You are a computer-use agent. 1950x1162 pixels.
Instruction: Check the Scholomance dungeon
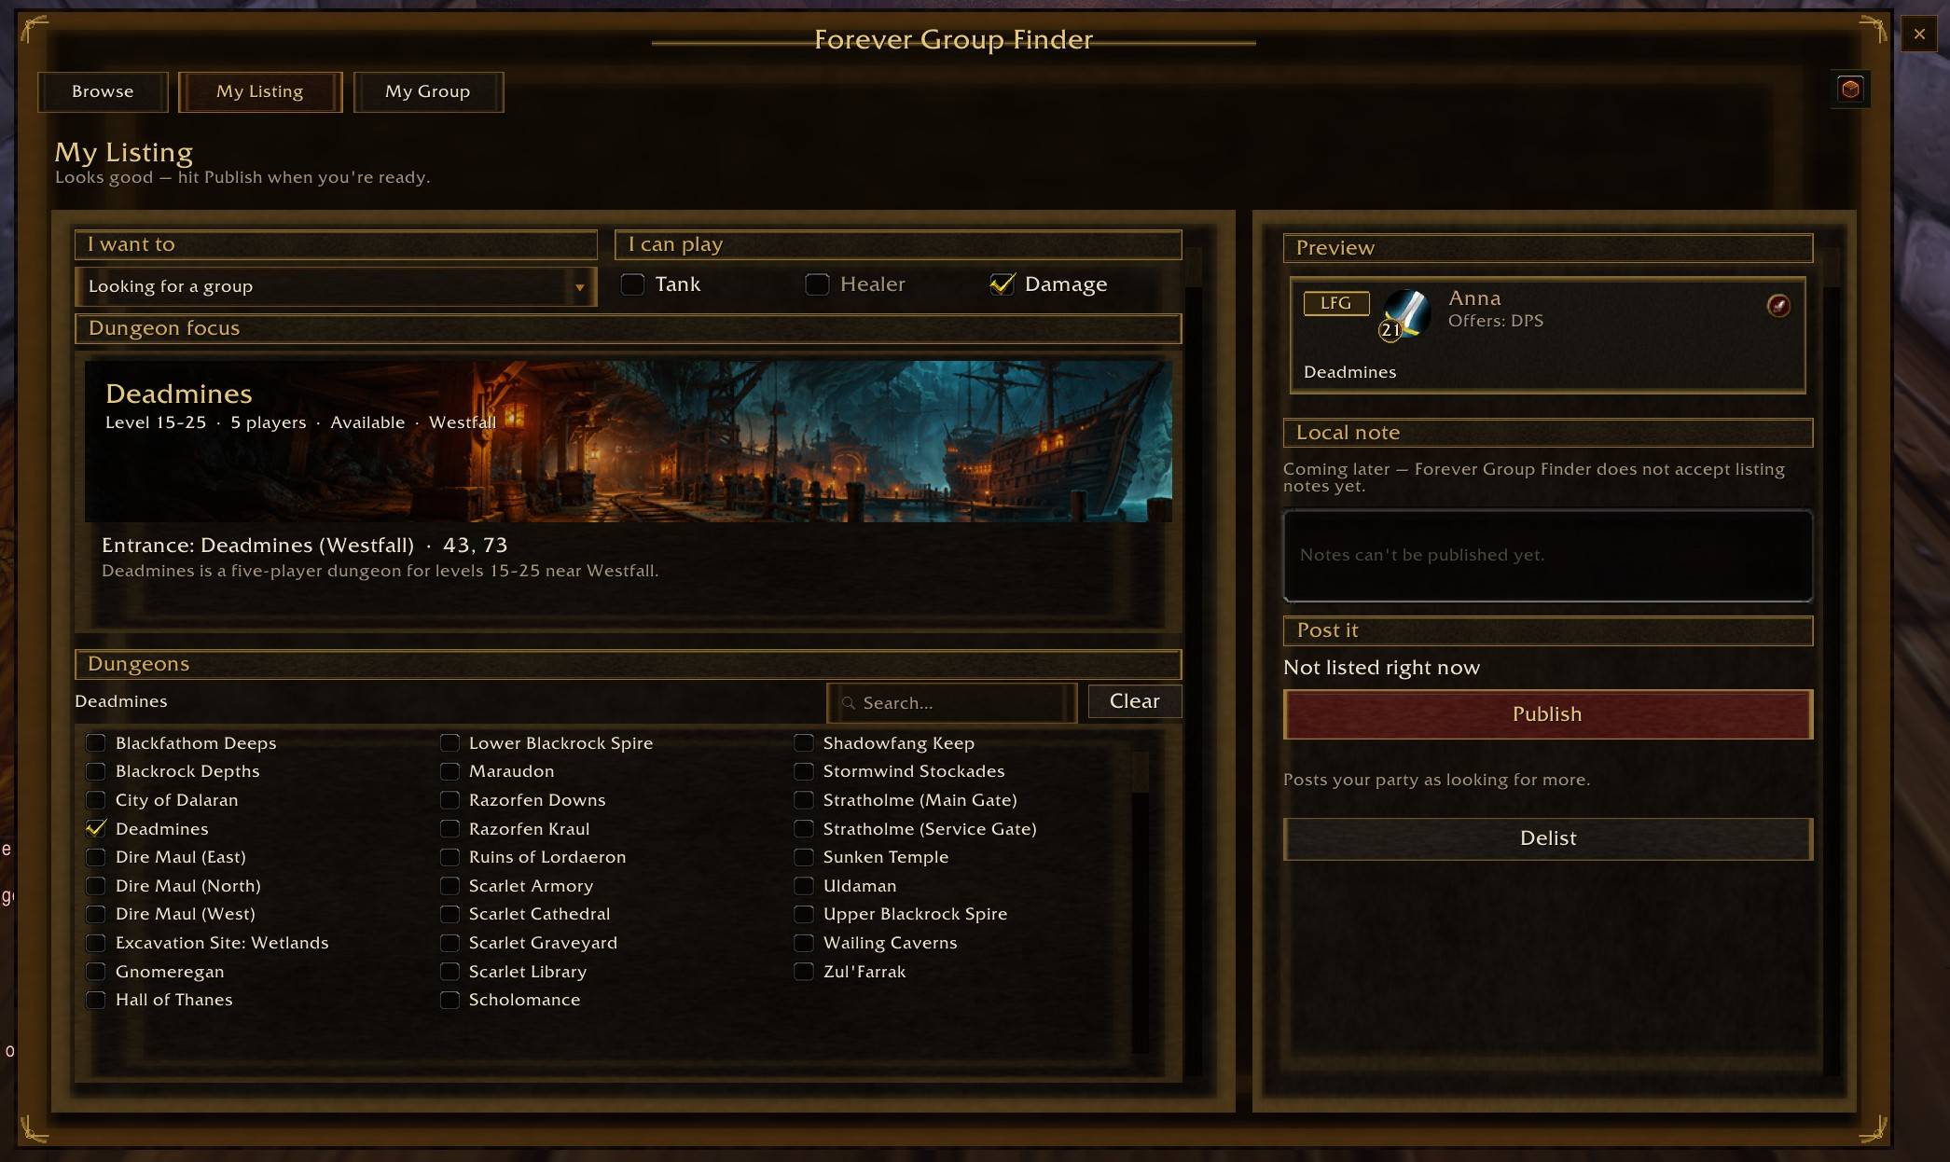click(449, 1000)
